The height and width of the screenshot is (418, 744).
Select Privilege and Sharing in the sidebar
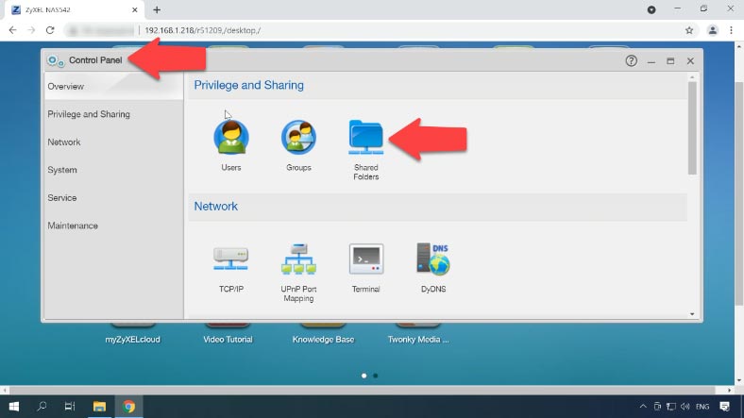[114, 114]
